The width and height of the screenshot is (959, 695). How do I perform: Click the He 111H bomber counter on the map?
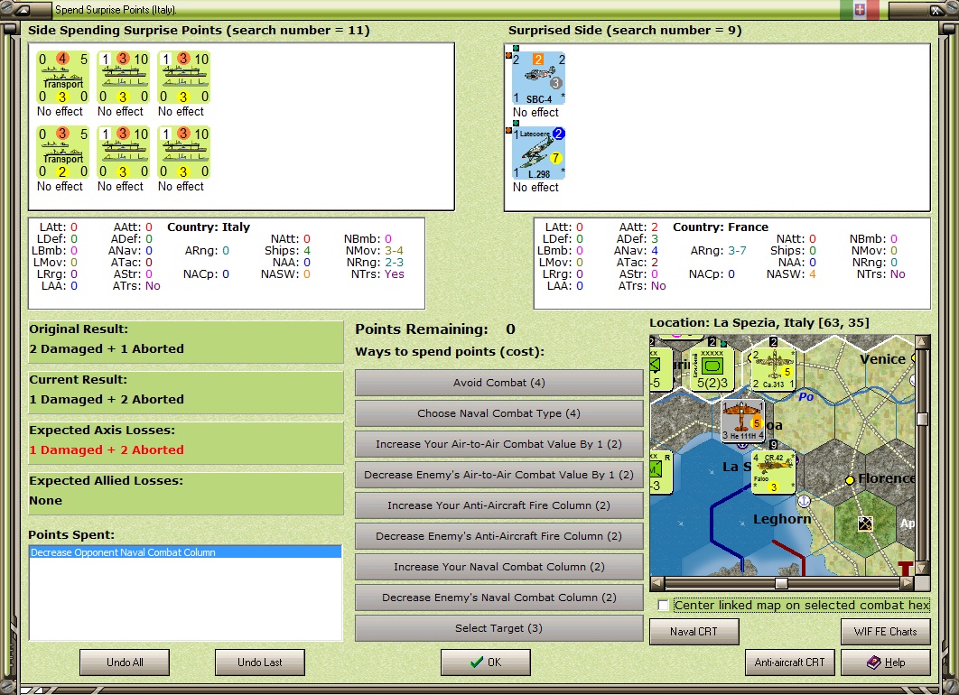[x=742, y=420]
